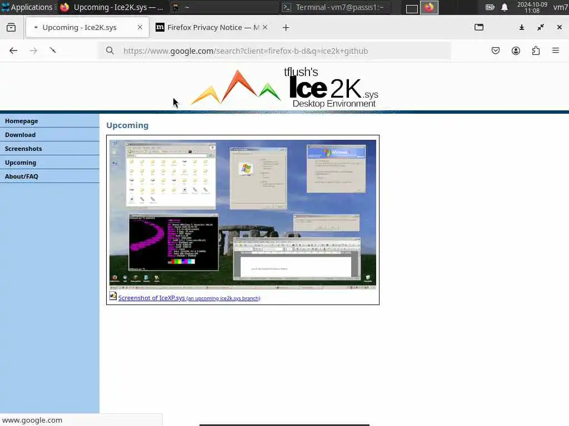Click the panel clock showing 11:08

point(532,7)
